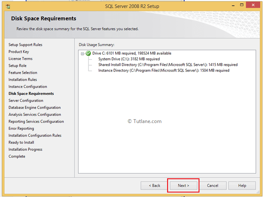Click the green checkmark icon for Drive C
264x197 pixels.
[x=88, y=53]
